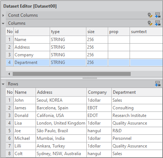Select the São Paulo, Brazil address cell
This screenshot has width=163, height=158.
(x=61, y=131)
